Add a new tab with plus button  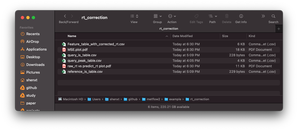point(279,29)
